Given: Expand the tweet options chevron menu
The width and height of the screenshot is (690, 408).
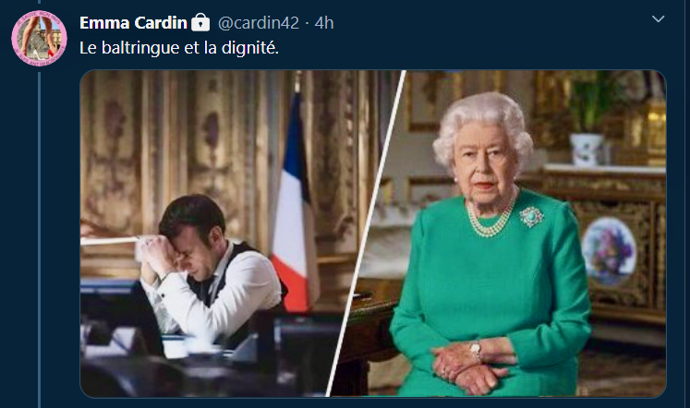Looking at the screenshot, I should [658, 19].
